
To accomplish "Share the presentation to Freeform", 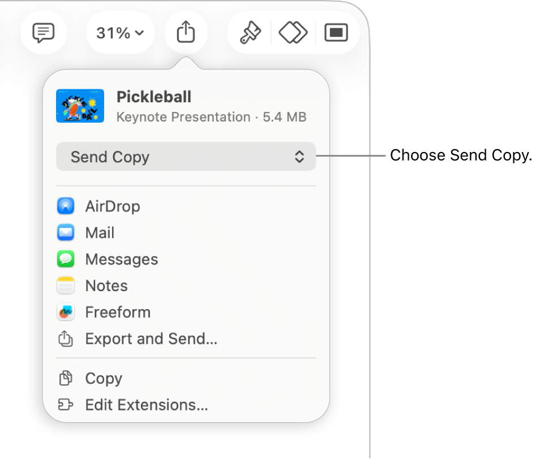I will [x=118, y=311].
